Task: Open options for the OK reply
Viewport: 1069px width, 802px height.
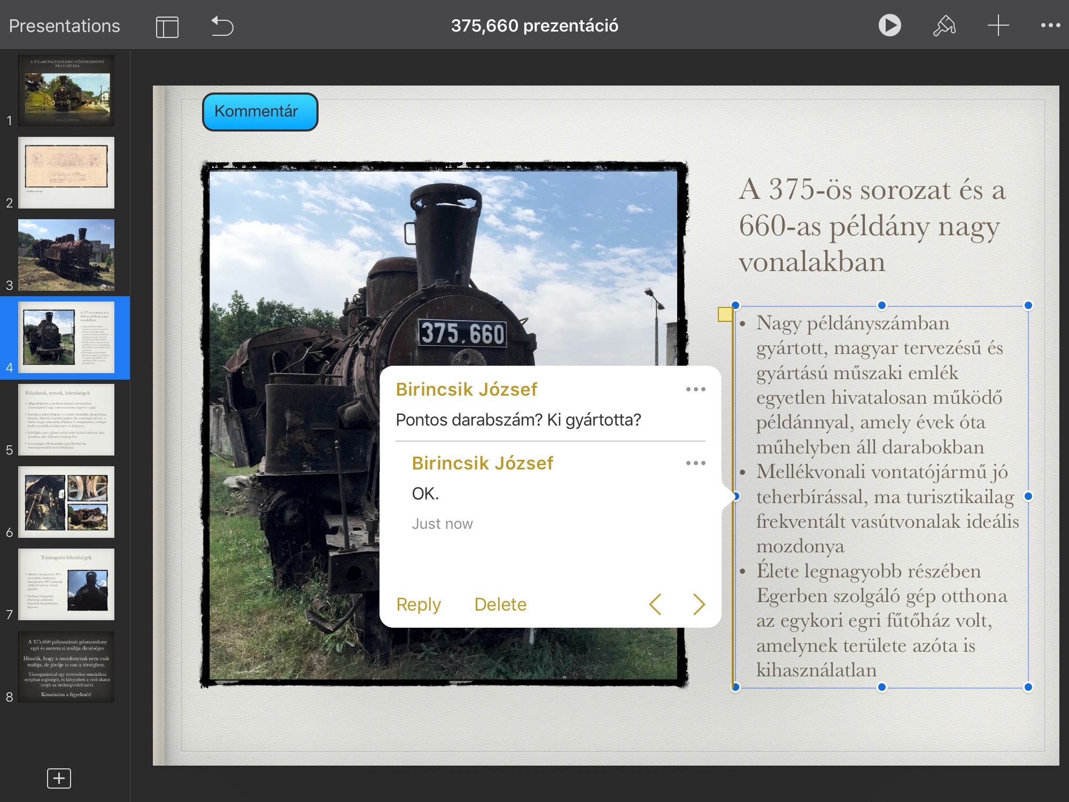Action: (x=695, y=463)
